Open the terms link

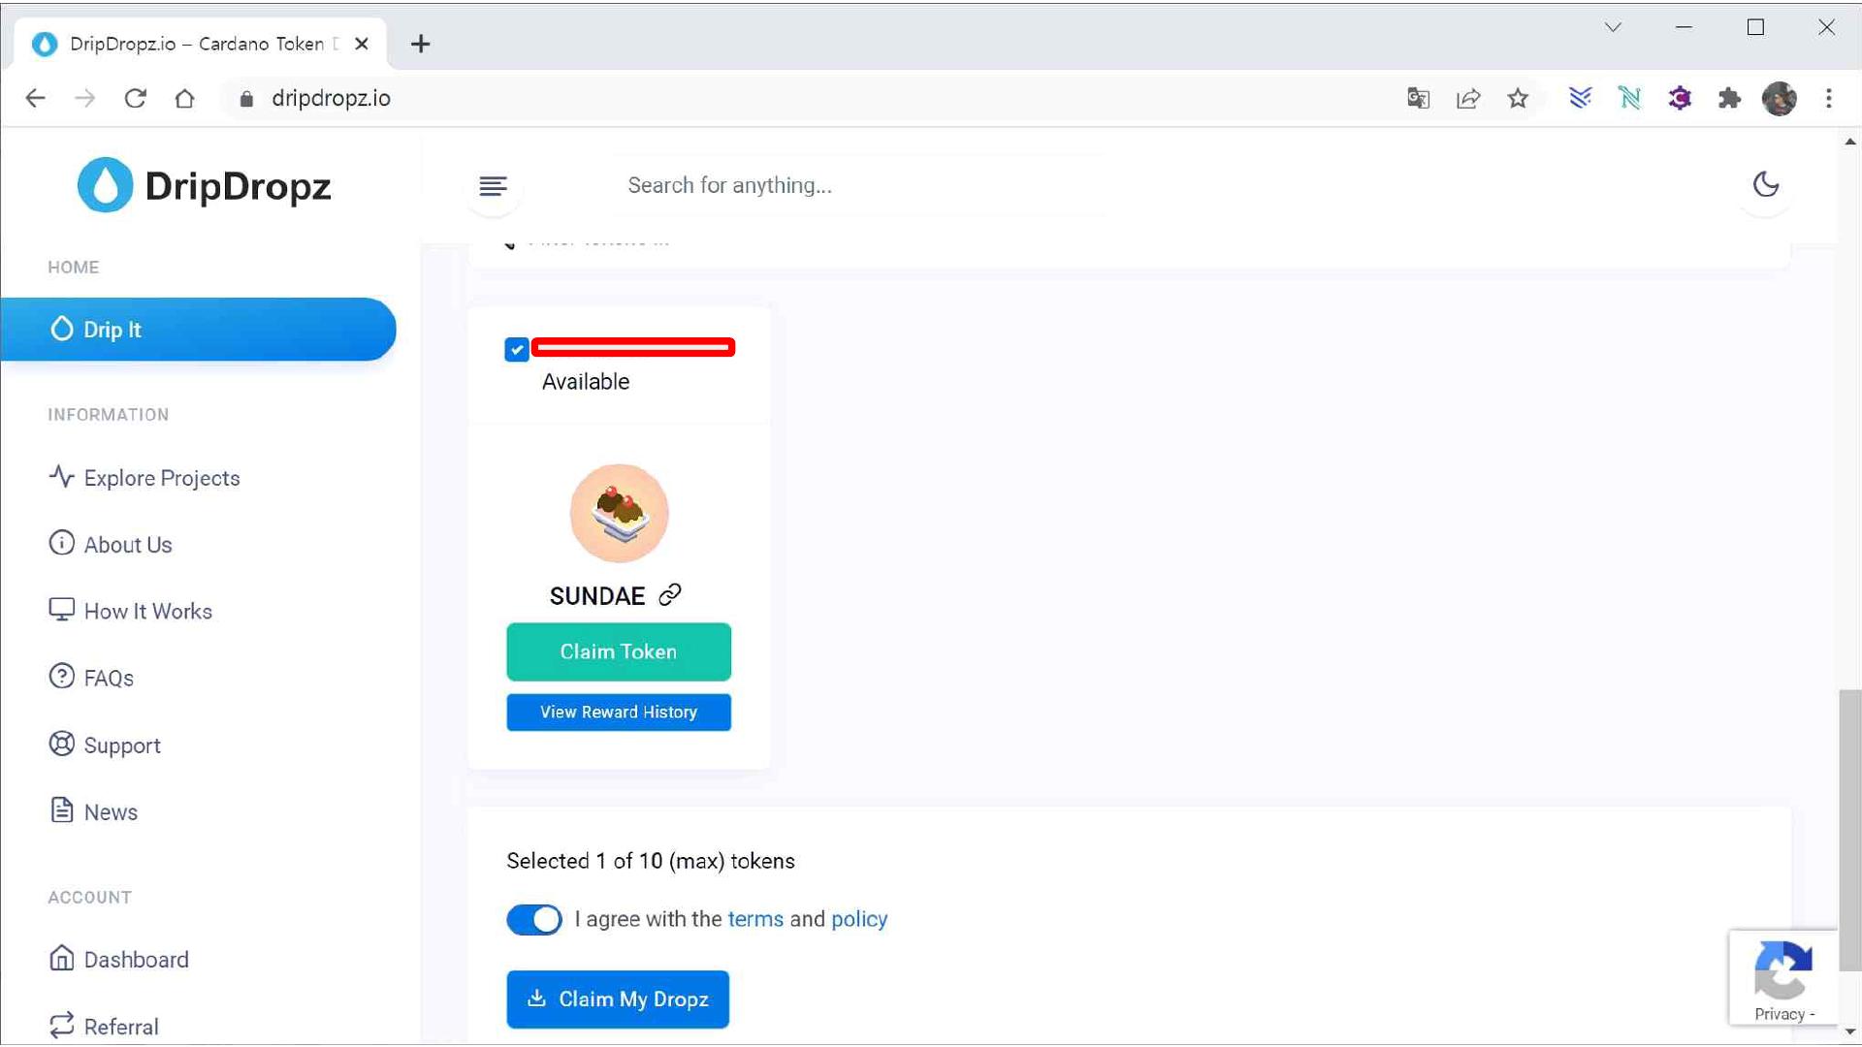pyautogui.click(x=755, y=919)
